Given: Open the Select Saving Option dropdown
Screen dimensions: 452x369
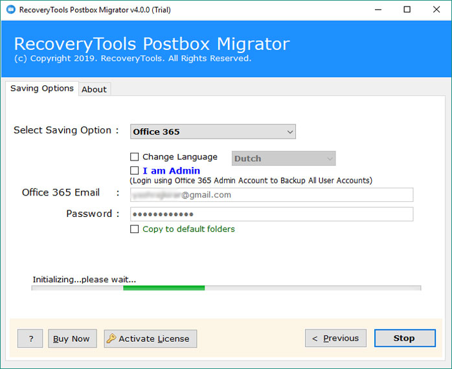Looking at the screenshot, I should (212, 131).
